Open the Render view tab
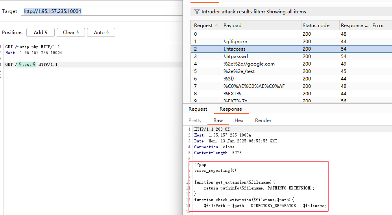The width and height of the screenshot is (392, 215). click(263, 120)
